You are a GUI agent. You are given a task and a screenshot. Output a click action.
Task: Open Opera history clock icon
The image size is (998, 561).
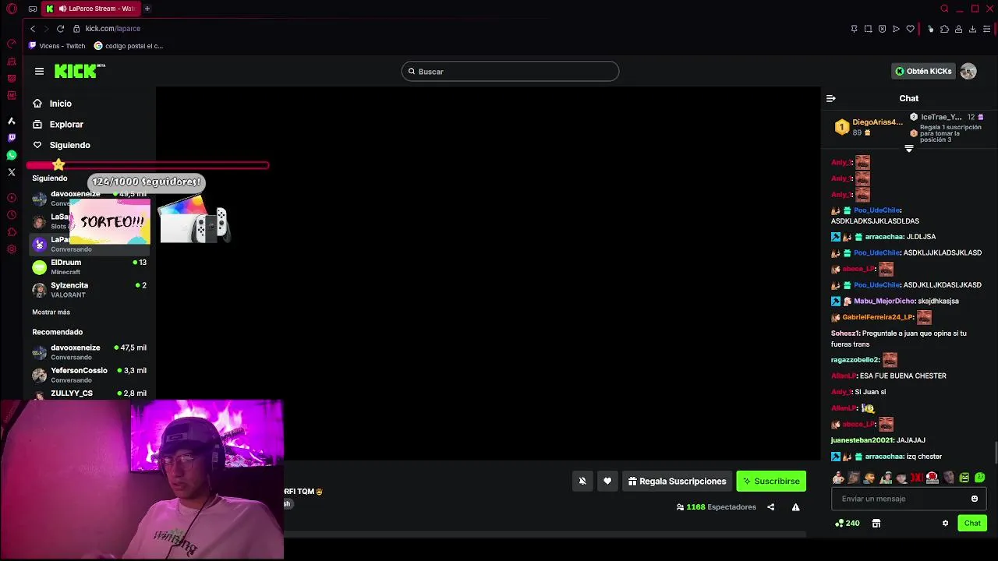12,215
